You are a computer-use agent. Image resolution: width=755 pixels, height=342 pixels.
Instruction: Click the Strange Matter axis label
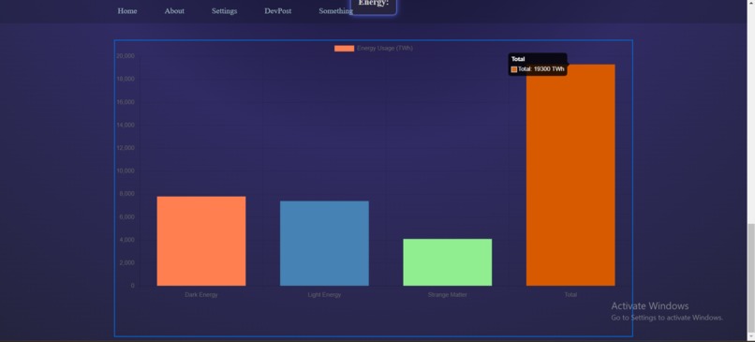448,295
